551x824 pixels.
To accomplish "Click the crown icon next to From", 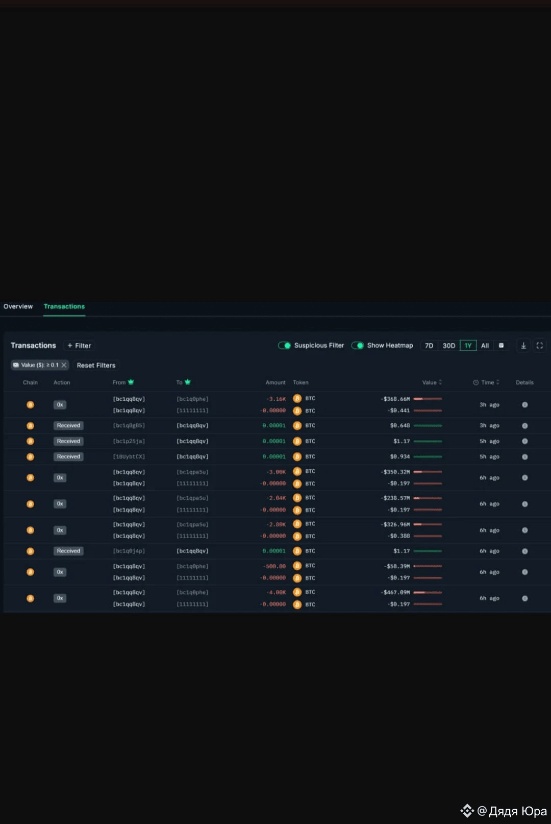I will [131, 382].
